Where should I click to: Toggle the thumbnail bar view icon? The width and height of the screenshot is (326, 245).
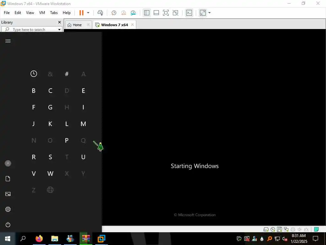click(156, 13)
